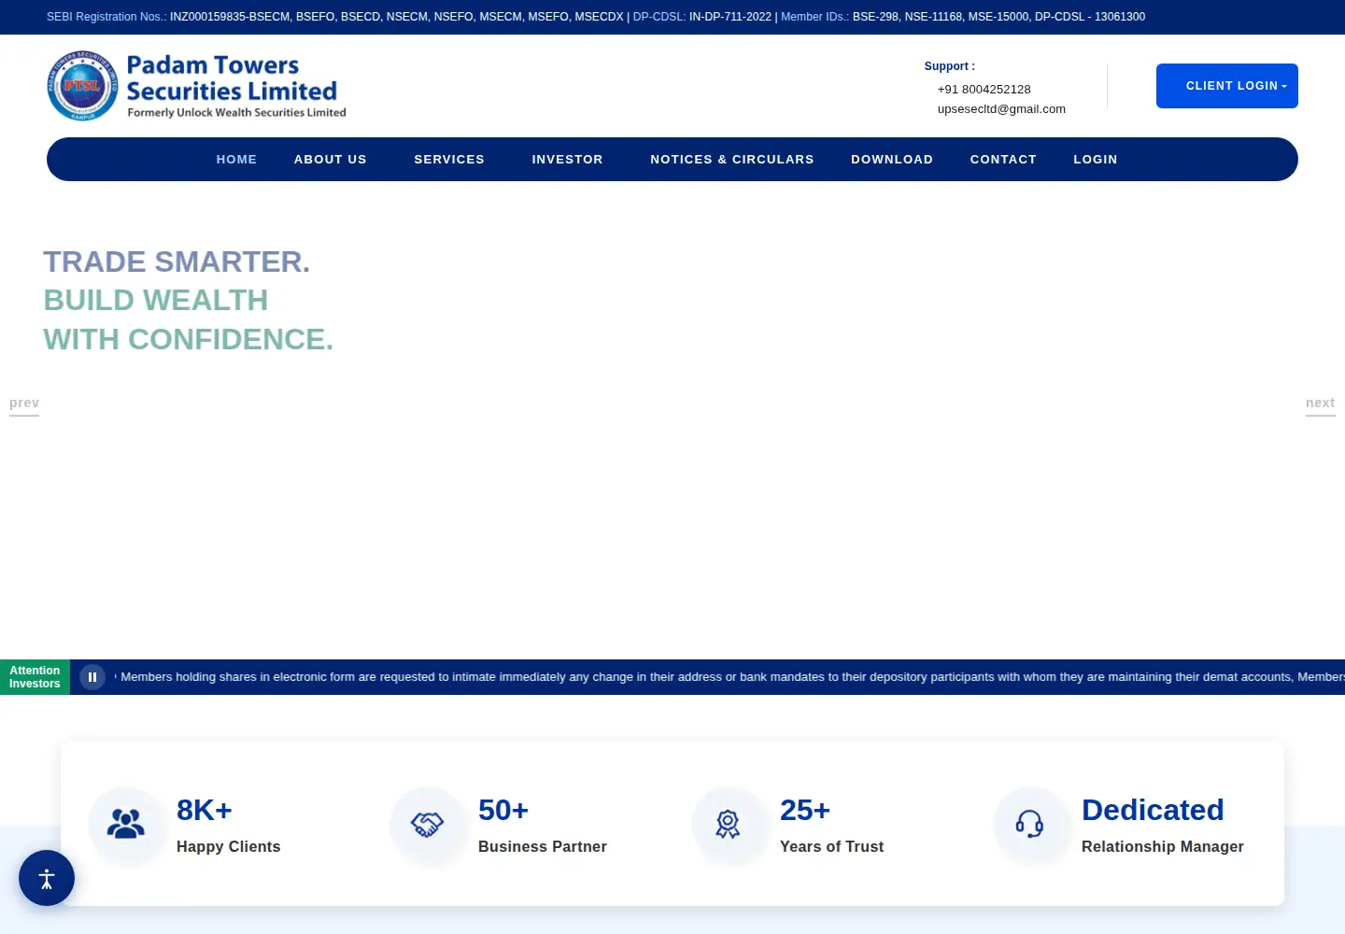Click the 8K+ clients figure
Viewport: 1345px width, 934px height.
pos(205,810)
